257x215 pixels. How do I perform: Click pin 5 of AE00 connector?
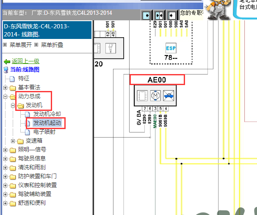[x=160, y=109]
